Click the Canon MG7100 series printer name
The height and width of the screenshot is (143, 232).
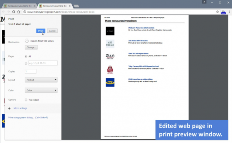(x=42, y=41)
